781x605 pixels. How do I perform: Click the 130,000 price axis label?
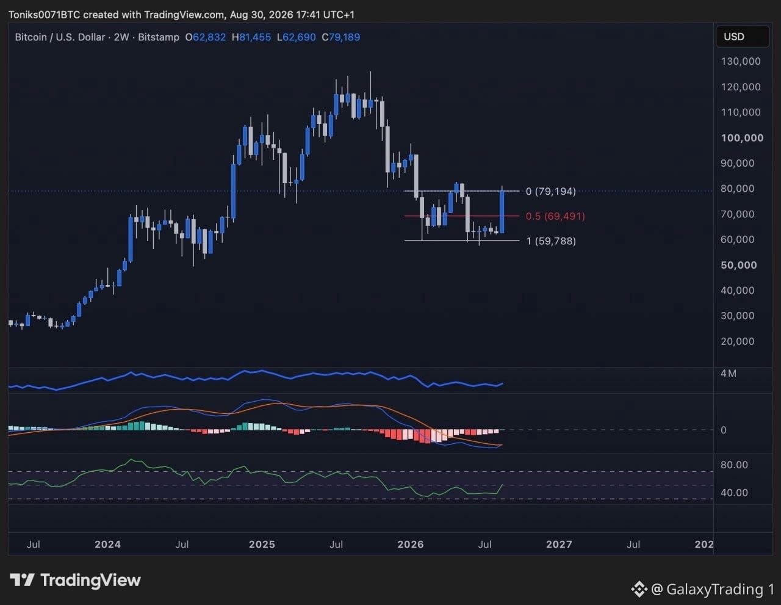tap(741, 61)
